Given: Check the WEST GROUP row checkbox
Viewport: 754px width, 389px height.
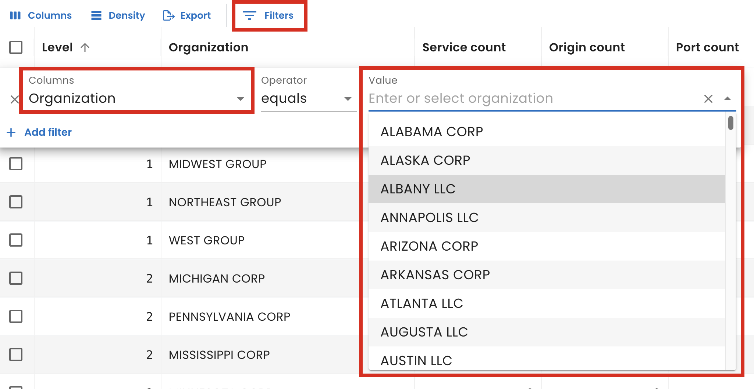Looking at the screenshot, I should click(x=16, y=240).
